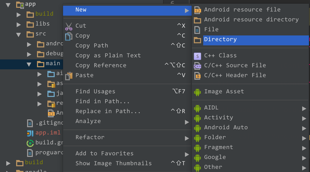Click the Android resource directory folder icon
310x172 pixels.
point(197,20)
